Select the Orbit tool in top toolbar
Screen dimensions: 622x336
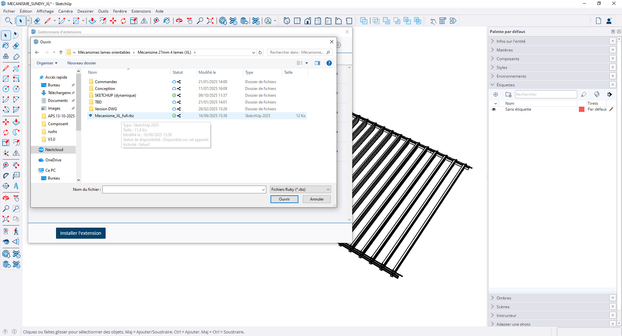[x=179, y=21]
